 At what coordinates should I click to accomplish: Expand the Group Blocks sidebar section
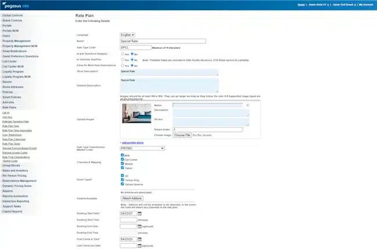(x=11, y=165)
